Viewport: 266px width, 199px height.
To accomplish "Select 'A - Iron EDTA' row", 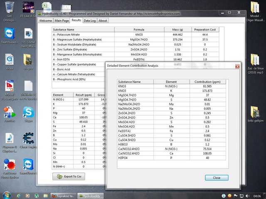I will tap(135, 59).
